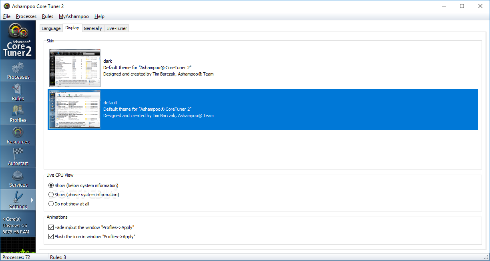Click 'Processes: 72' in status bar
The width and height of the screenshot is (490, 261).
tap(16, 257)
